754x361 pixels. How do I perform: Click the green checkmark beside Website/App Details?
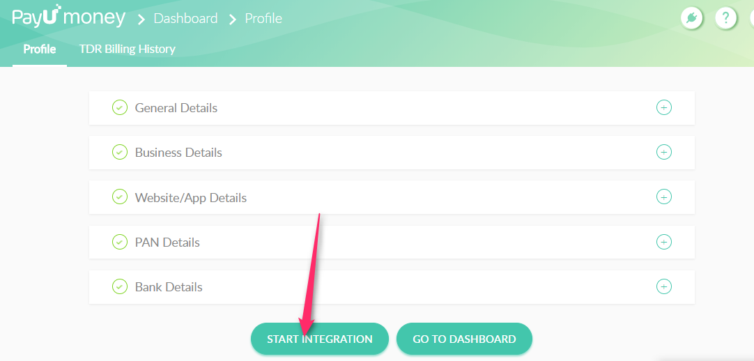[120, 197]
